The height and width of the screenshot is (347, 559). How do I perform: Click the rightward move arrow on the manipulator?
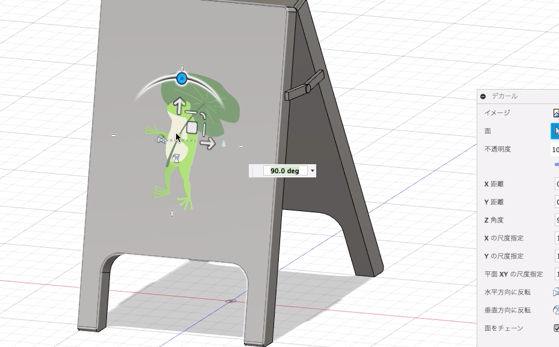click(x=207, y=143)
